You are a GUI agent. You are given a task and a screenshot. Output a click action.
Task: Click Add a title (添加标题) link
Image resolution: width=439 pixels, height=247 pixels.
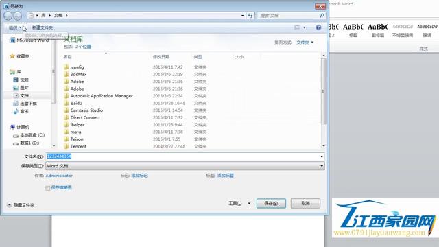[x=226, y=176]
